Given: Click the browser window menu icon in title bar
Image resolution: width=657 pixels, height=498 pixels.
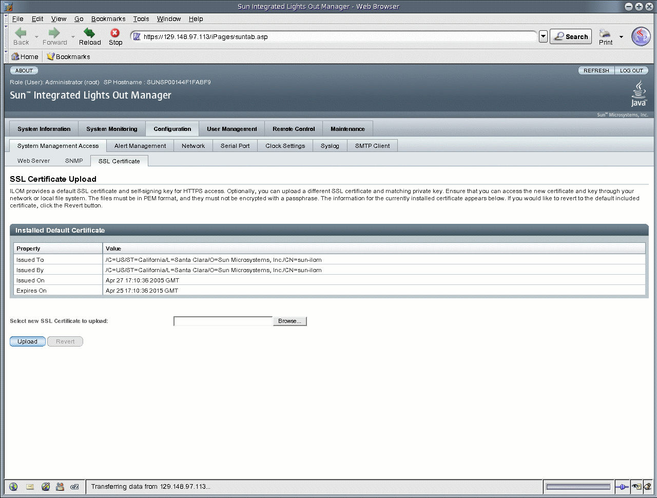Looking at the screenshot, I should 8,7.
